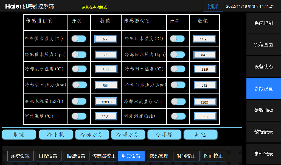Screen dimensions: 281x165
Task: Select the 其他 category button
Action: (200, 134)
